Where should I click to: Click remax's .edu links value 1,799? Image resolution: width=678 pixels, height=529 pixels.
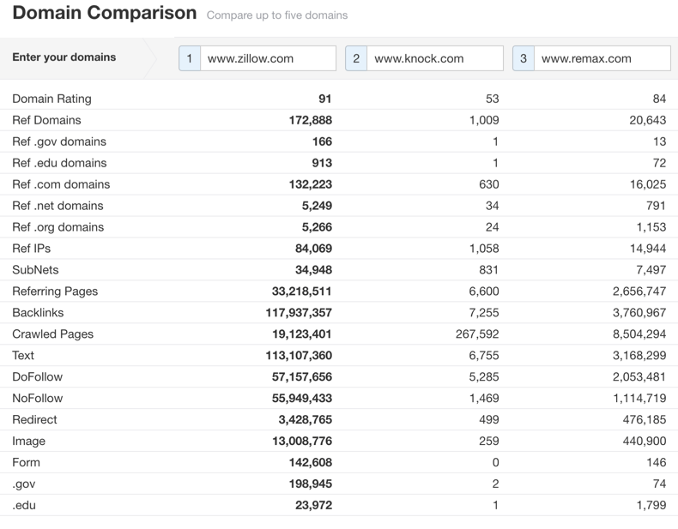click(x=651, y=505)
